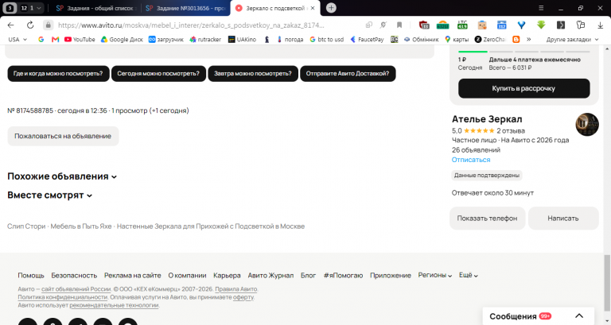The image size is (611, 325).
Task: Open the rutracker bookmark
Action: (205, 39)
